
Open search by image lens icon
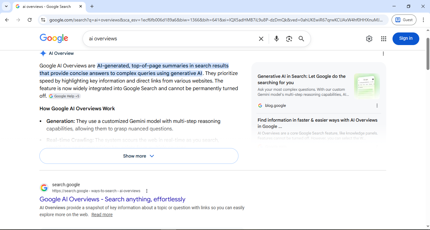tap(289, 39)
